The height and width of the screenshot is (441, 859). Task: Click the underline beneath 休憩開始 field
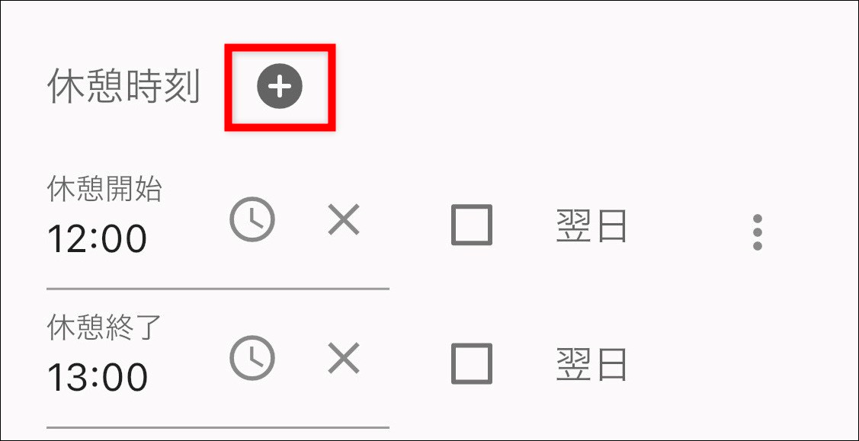click(x=218, y=288)
